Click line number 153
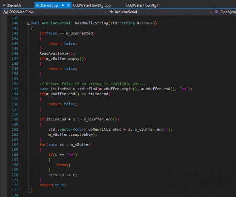 [x=15, y=89]
